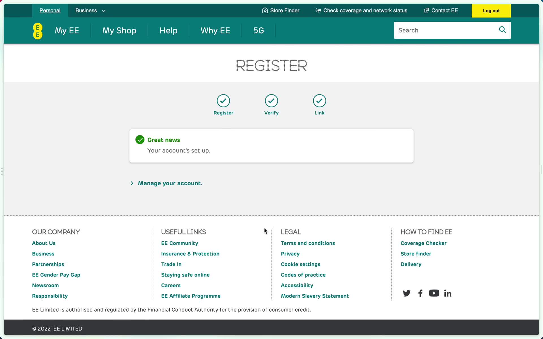Open the Cookie settings link

(x=301, y=264)
